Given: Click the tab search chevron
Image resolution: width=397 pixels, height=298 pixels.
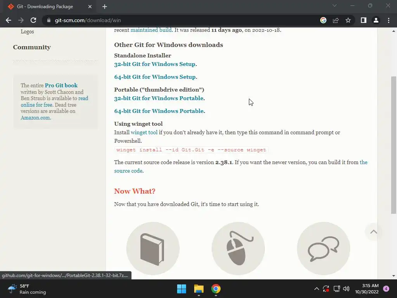Looking at the screenshot, I should point(335,5).
